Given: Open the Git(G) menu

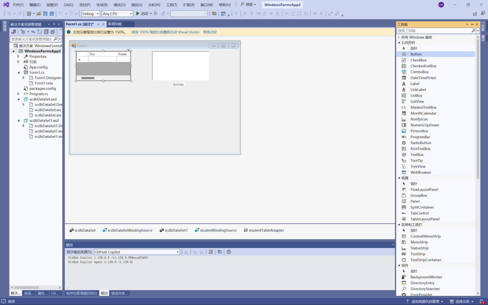Looking at the screenshot, I should (x=69, y=5).
